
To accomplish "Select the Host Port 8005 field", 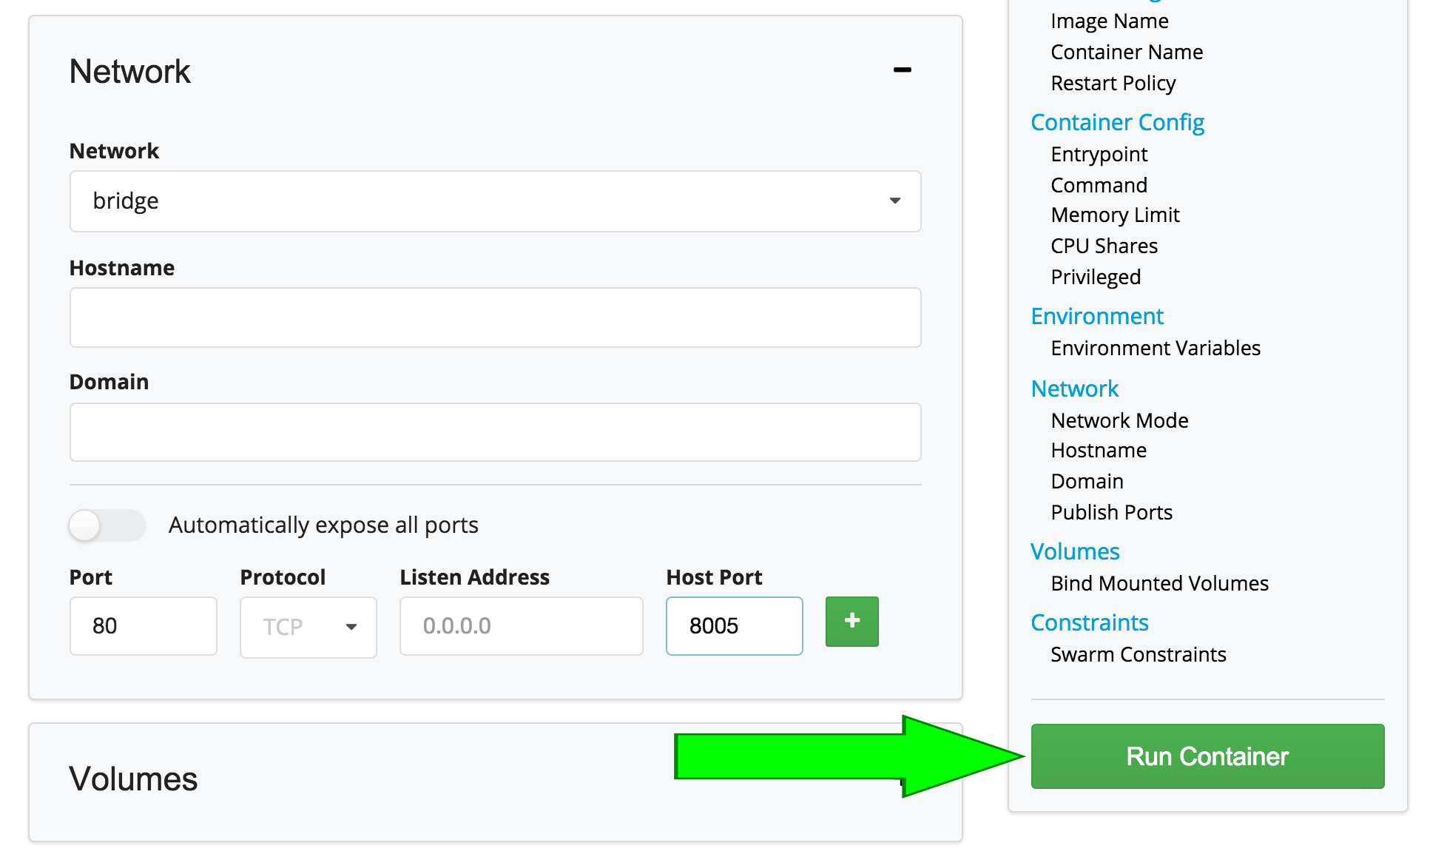I will (733, 626).
